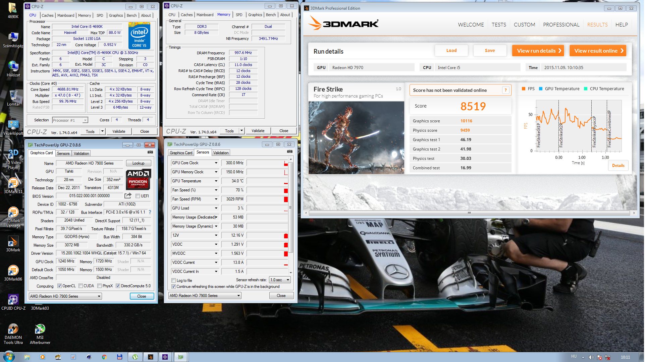Click the BIOS export share icon

128,196
